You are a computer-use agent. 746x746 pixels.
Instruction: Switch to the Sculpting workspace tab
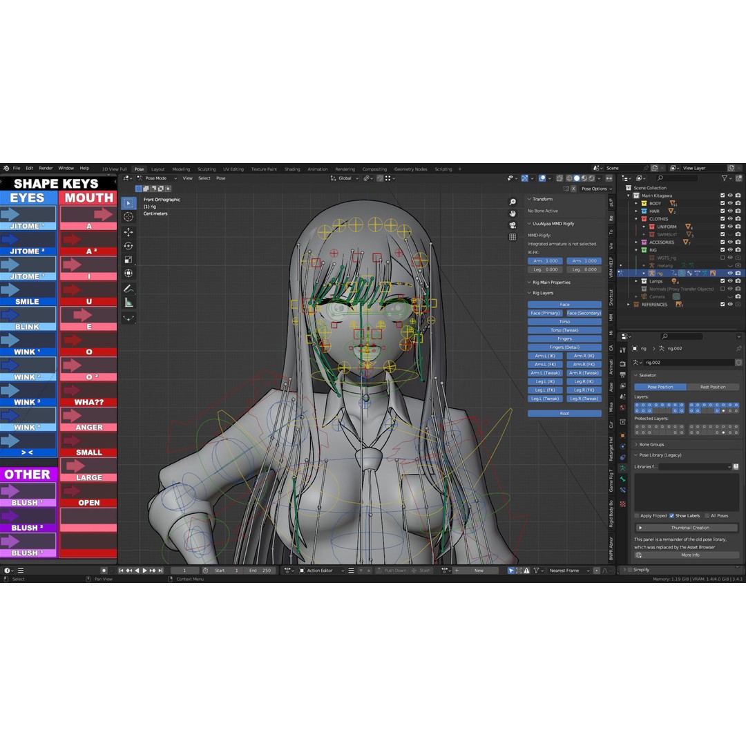click(207, 169)
